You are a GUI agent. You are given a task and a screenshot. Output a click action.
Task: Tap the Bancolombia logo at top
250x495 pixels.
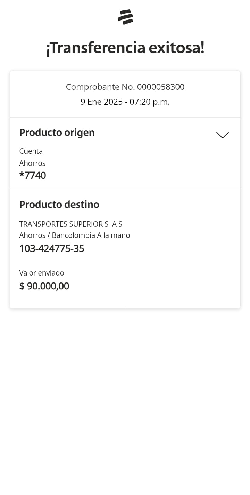tap(125, 17)
